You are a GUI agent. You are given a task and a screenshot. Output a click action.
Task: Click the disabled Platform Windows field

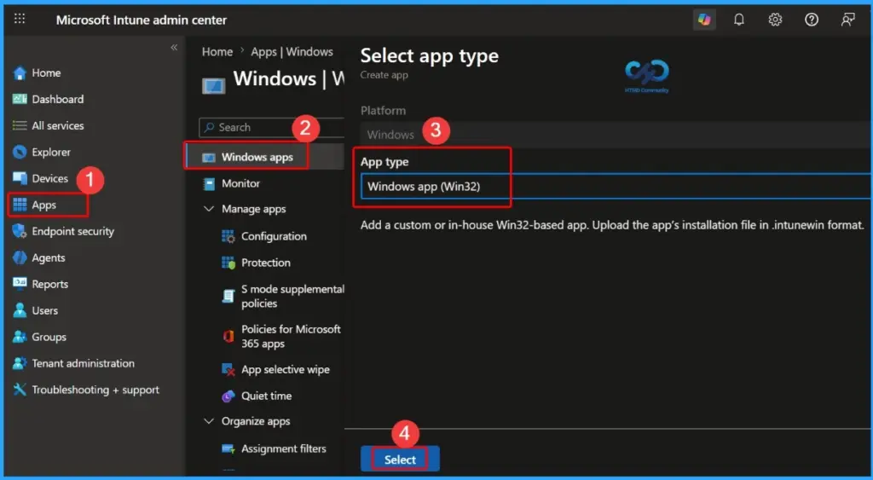(x=616, y=135)
